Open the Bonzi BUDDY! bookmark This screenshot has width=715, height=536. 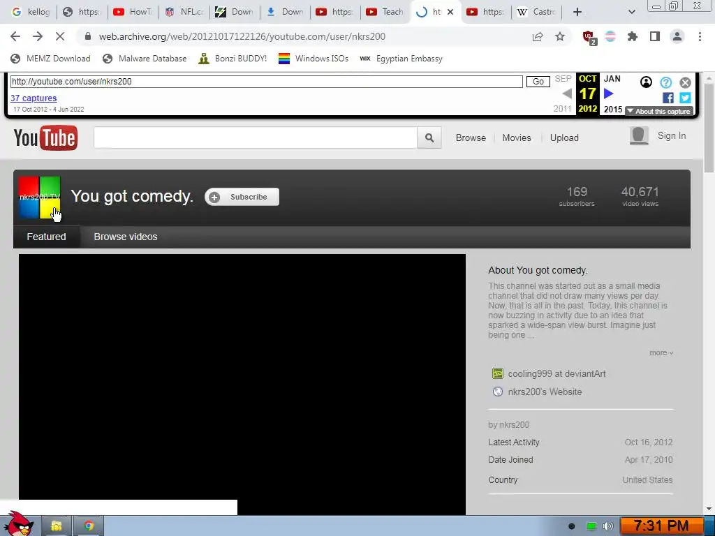point(233,59)
